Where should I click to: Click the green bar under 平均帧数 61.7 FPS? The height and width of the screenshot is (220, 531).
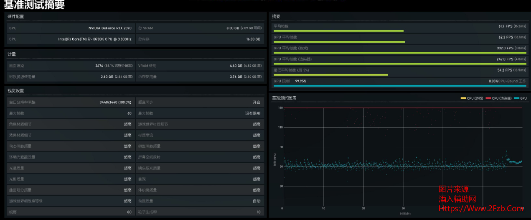pos(338,31)
